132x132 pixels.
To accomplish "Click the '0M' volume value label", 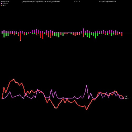I will 126,96.
